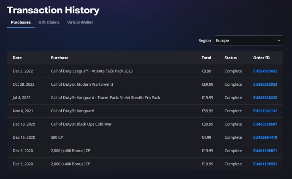Click the Nov 6, 2021 date
Screen dimensions: 292x179
tap(23, 111)
